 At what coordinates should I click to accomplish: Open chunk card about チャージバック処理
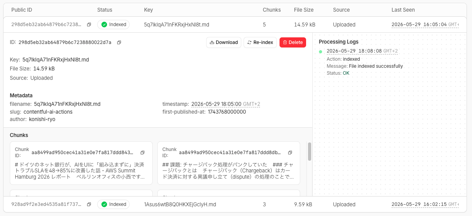coord(229,163)
